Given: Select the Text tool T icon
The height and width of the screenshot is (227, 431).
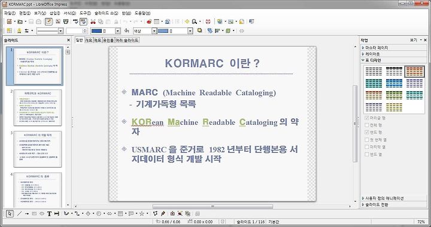Looking at the screenshot, I should (x=49, y=214).
